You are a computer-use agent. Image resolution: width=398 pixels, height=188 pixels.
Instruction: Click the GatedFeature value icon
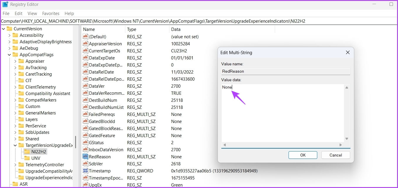click(85, 135)
